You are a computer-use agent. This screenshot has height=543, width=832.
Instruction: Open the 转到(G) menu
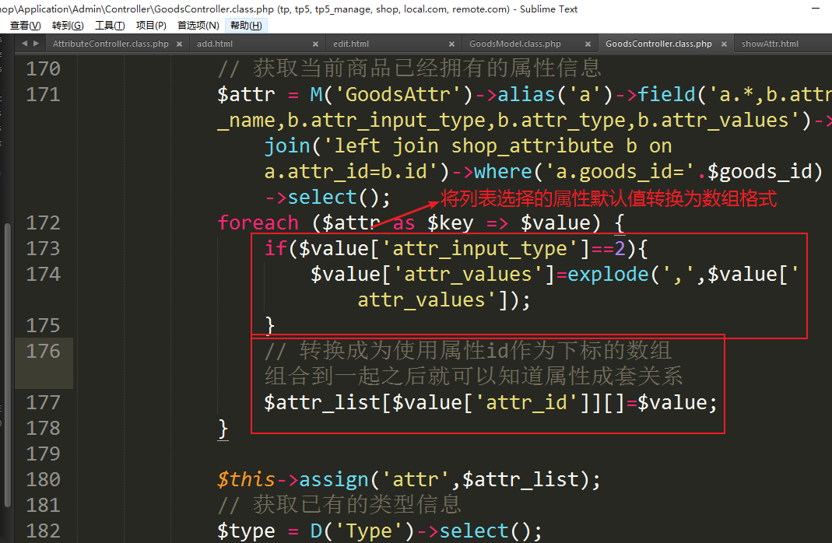[x=68, y=26]
